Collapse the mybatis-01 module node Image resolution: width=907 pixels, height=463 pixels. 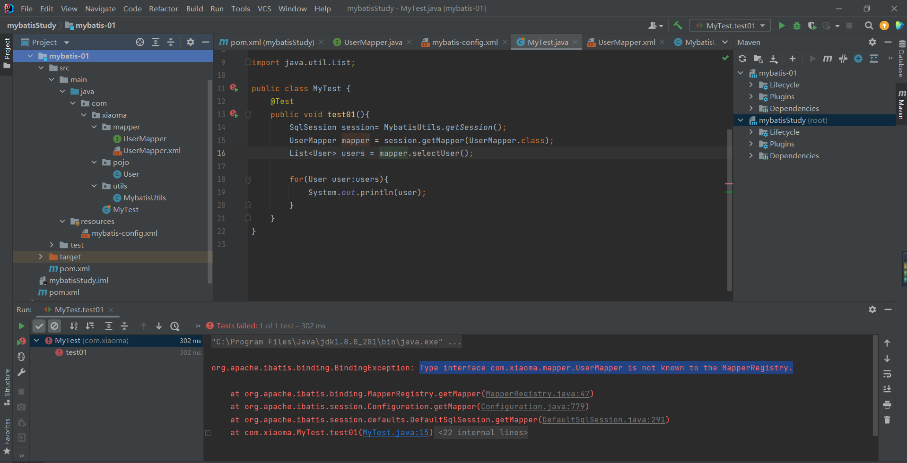31,56
